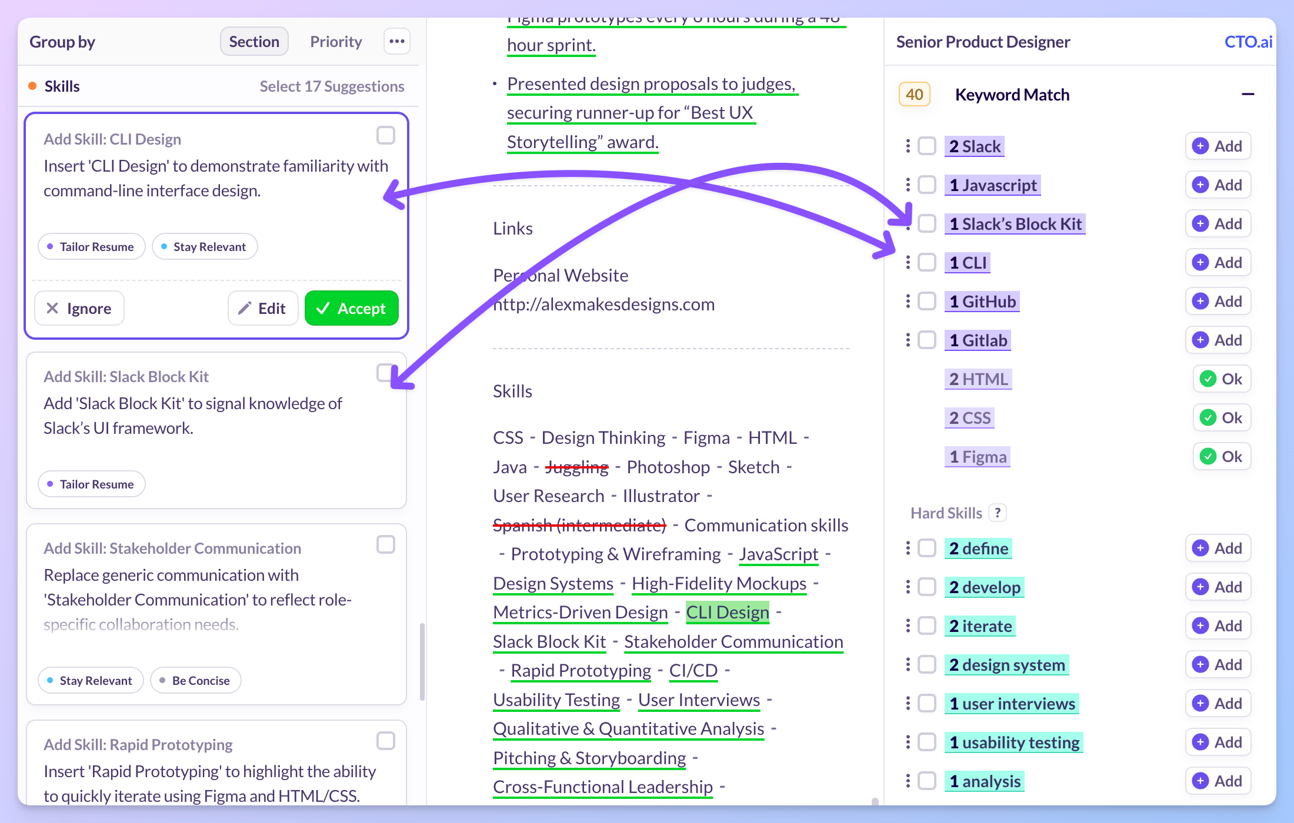Click drag handle next to usability testing
This screenshot has width=1294, height=823.
[908, 742]
